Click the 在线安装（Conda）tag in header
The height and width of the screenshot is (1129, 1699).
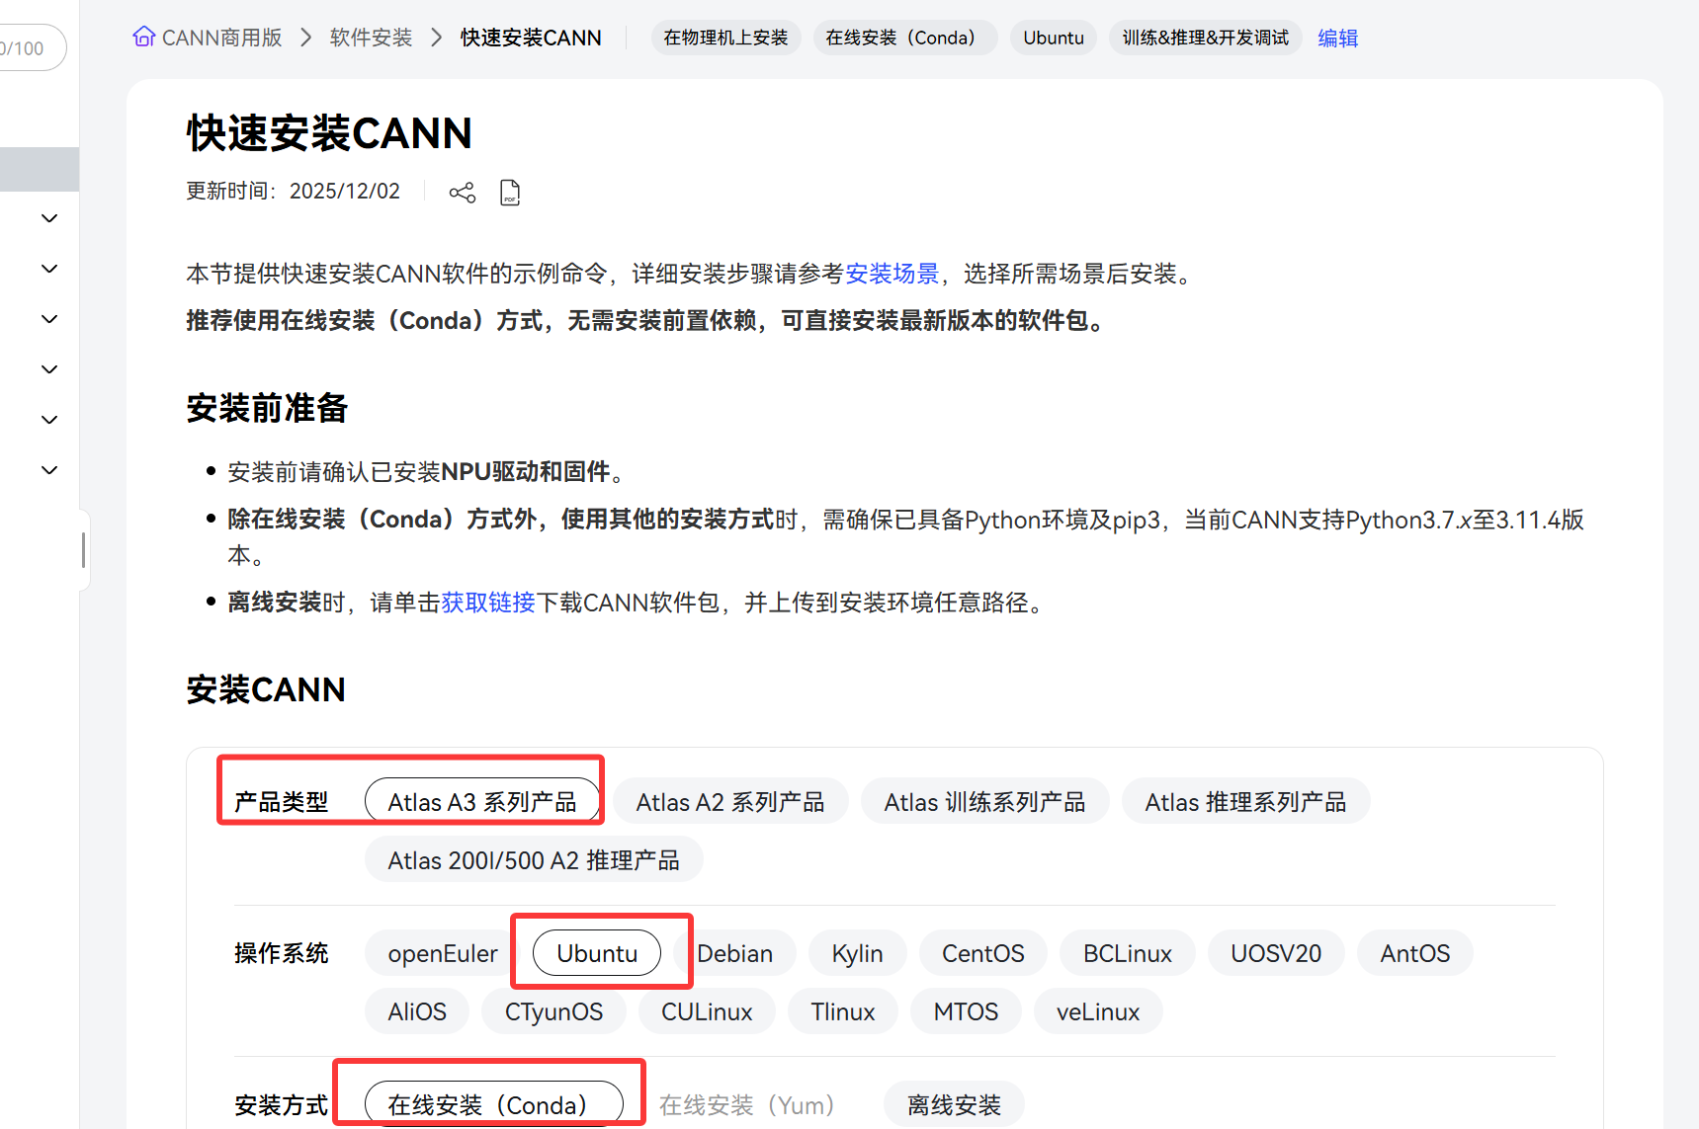(904, 38)
